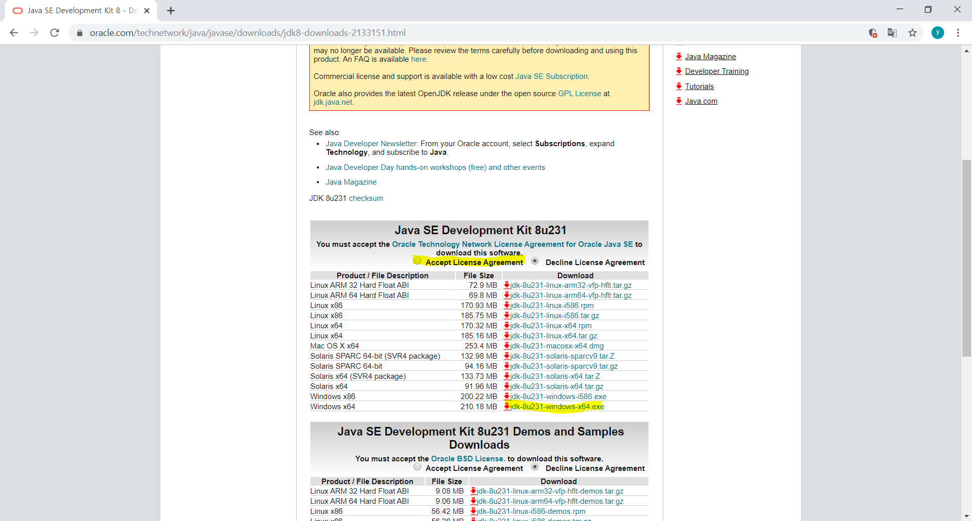This screenshot has height=521, width=972.
Task: Open Java.com sidebar link
Action: pos(701,101)
